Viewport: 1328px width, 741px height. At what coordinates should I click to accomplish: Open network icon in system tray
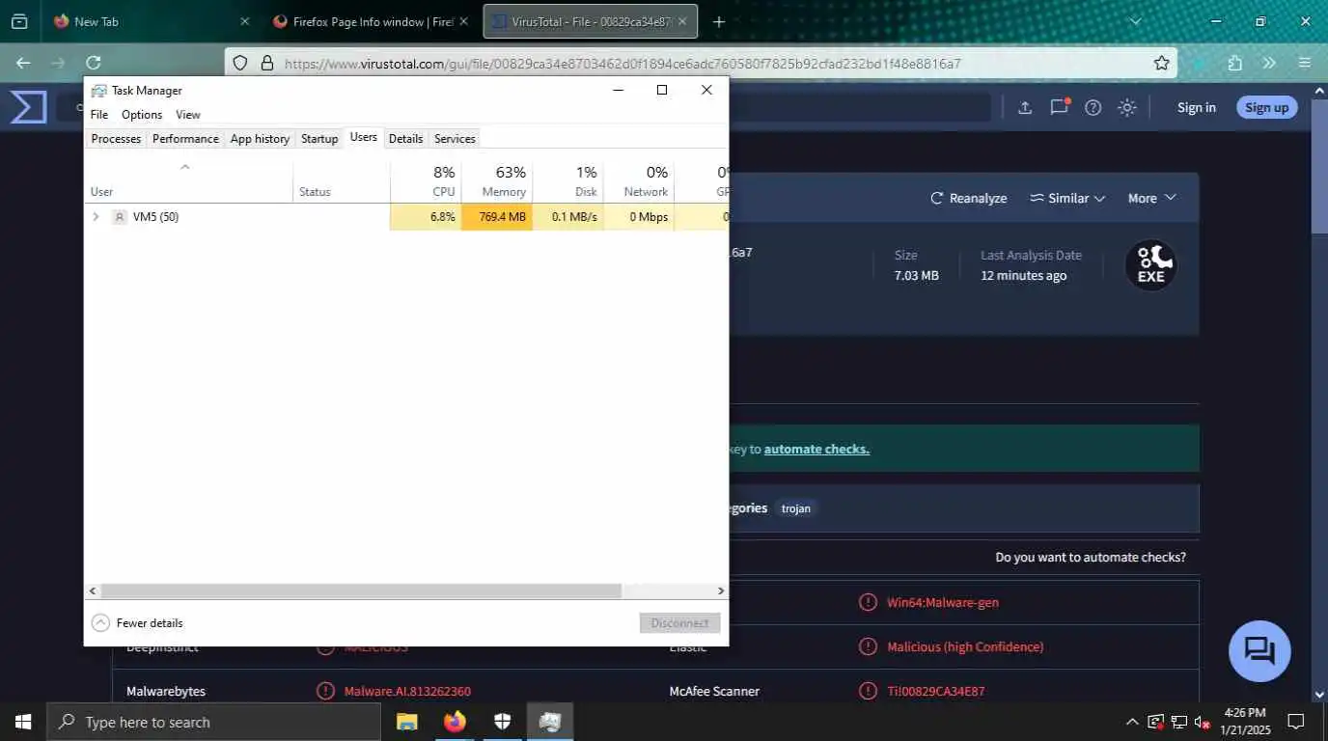[1178, 722]
